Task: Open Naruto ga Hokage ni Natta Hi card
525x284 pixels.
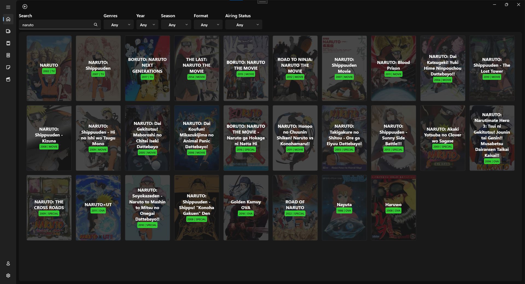Action: [x=246, y=138]
